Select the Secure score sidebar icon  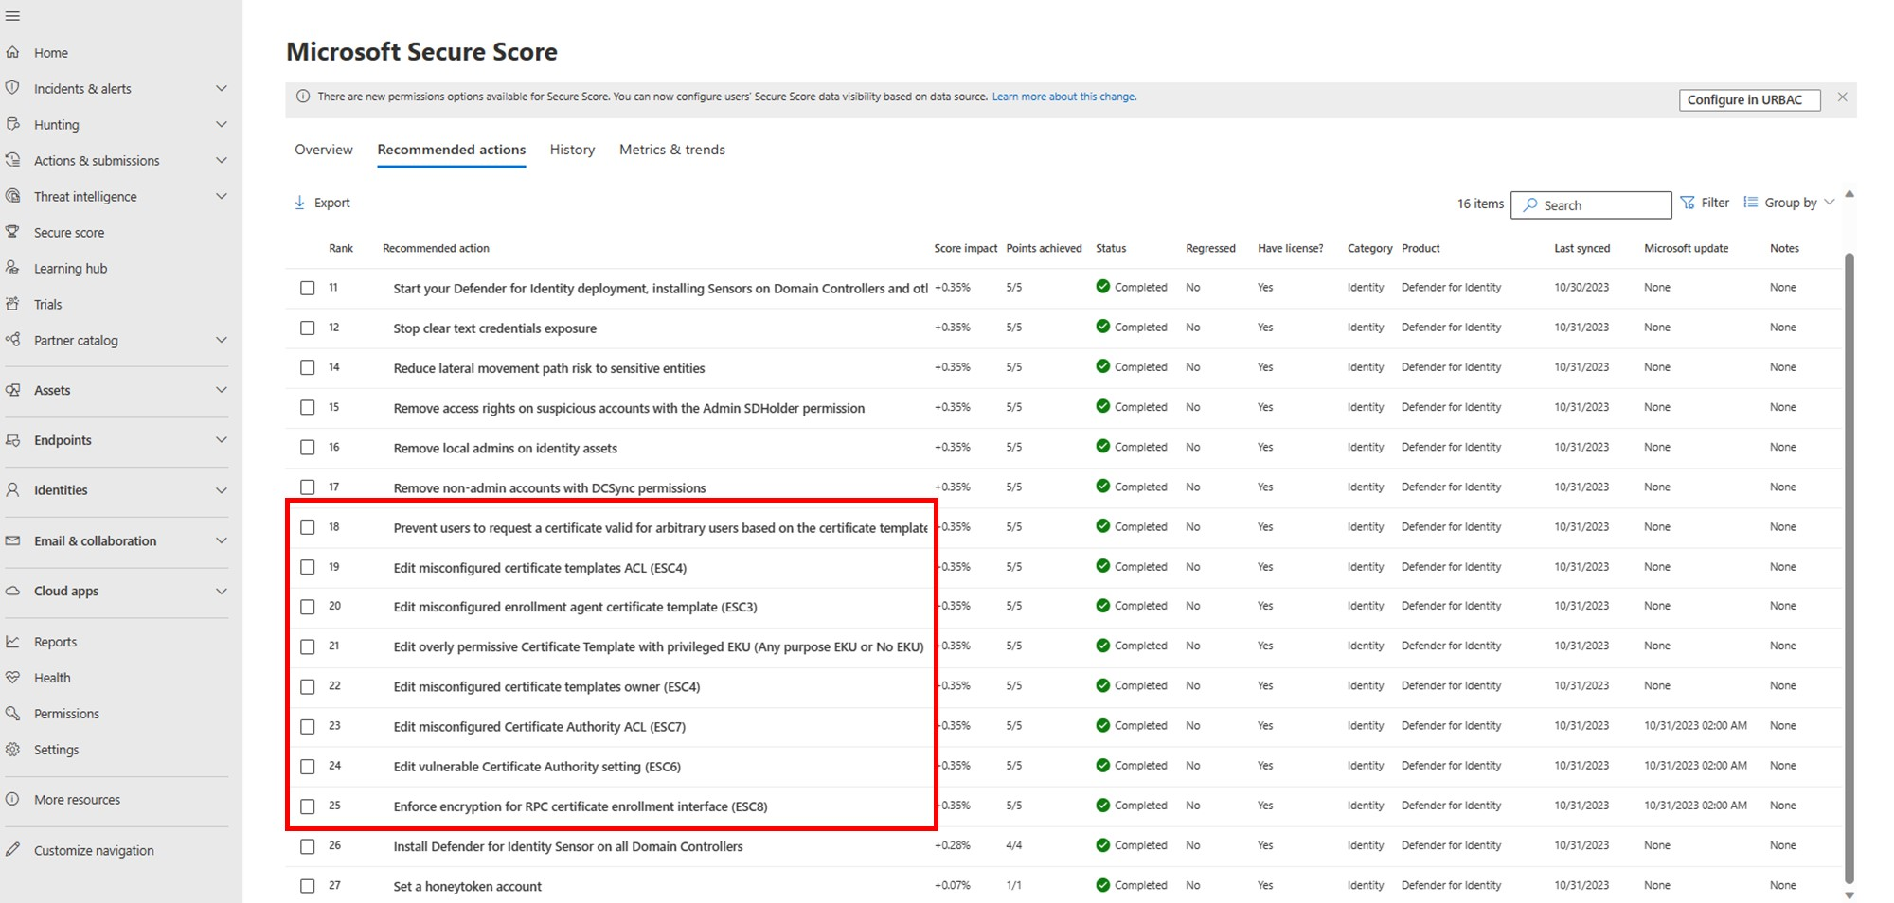pyautogui.click(x=13, y=232)
